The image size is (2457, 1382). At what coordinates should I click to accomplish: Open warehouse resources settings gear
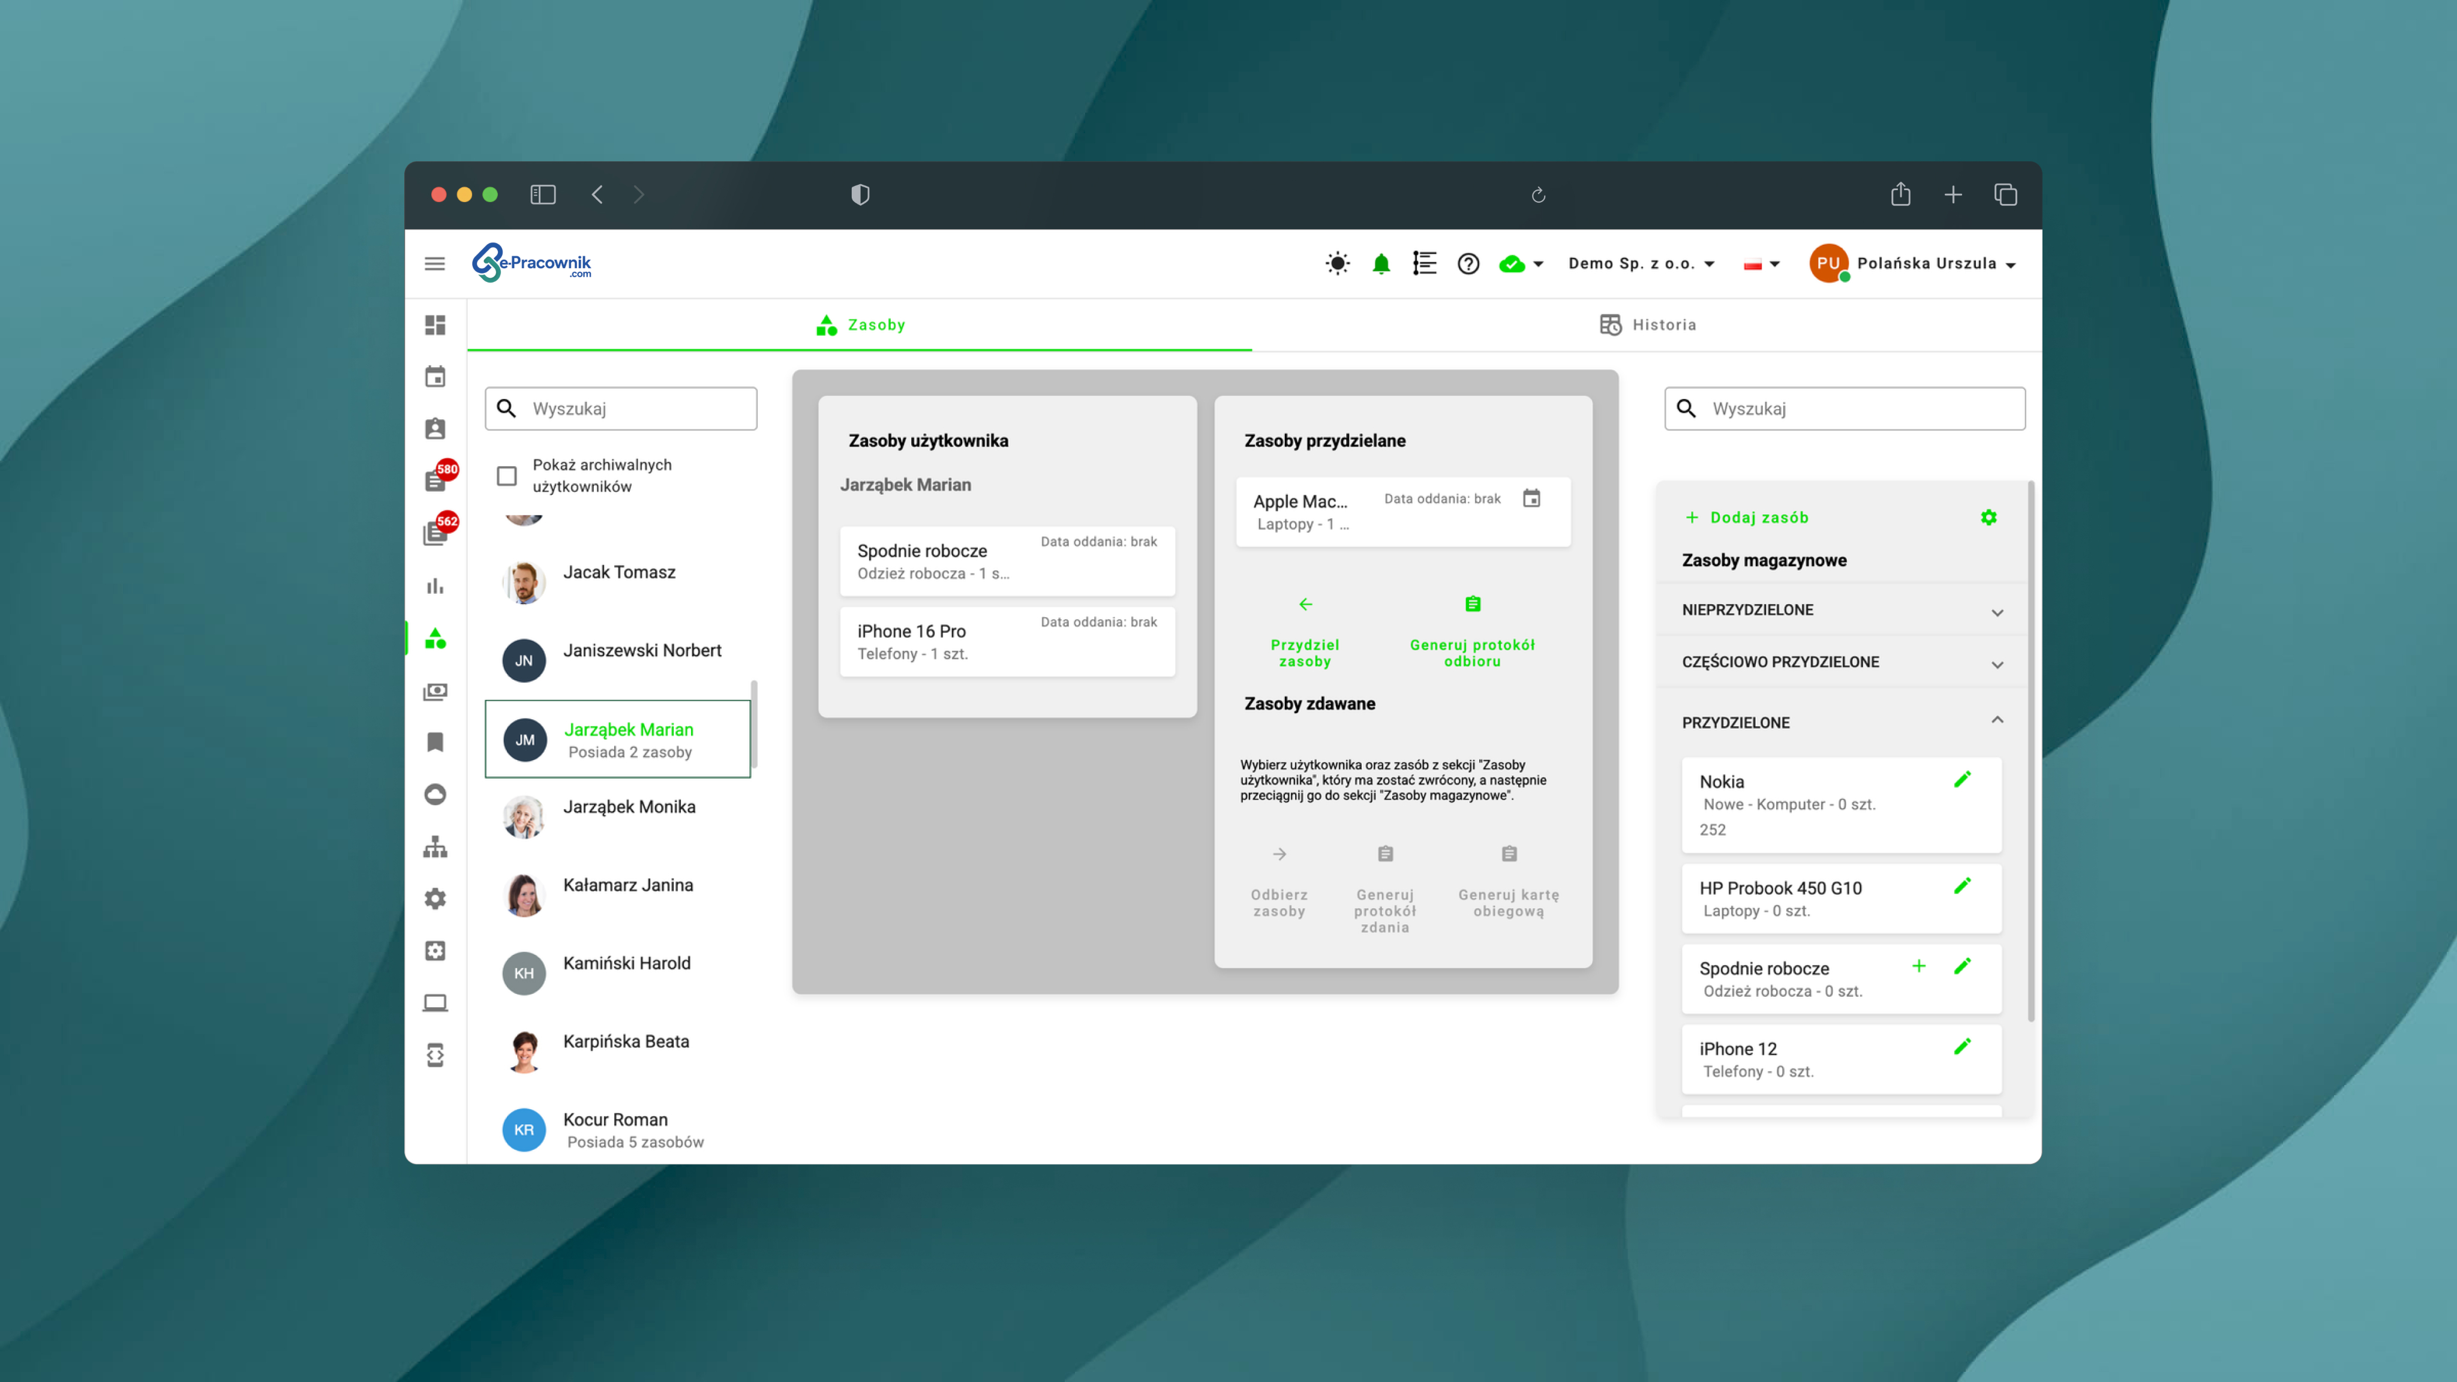[x=1988, y=517]
